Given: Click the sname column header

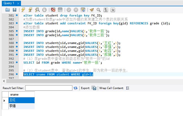Looking at the screenshot, I should point(21,95).
